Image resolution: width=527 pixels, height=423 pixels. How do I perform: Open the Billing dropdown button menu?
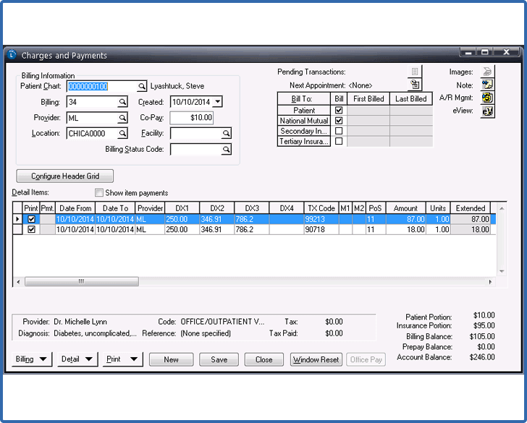click(x=33, y=359)
